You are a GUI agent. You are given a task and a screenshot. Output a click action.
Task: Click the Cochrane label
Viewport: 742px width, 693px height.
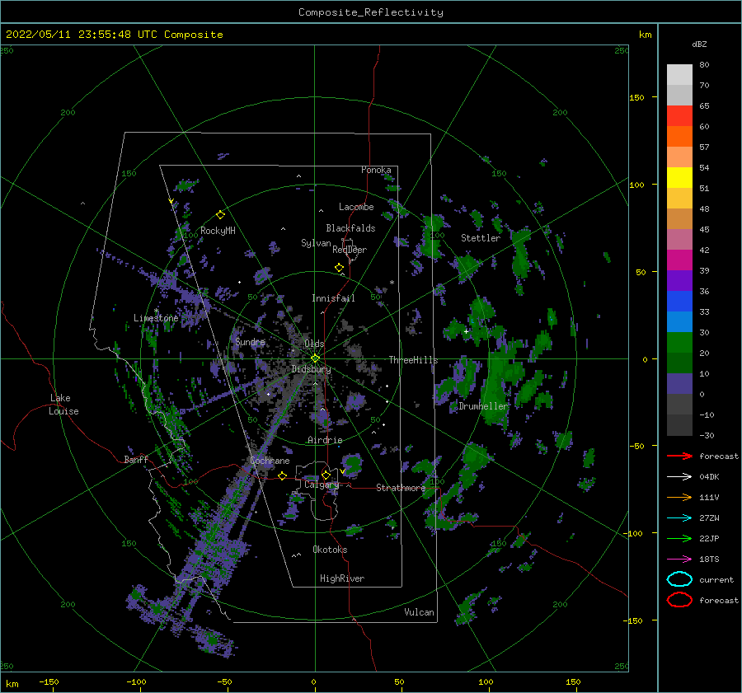coord(270,461)
